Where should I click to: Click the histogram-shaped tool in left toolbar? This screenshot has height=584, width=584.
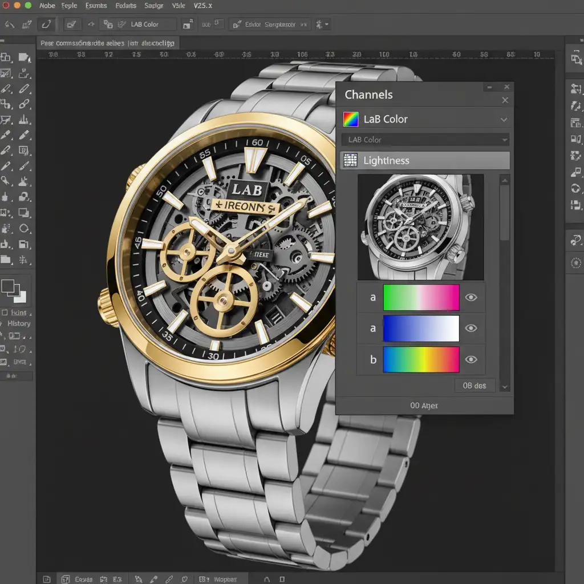[24, 120]
